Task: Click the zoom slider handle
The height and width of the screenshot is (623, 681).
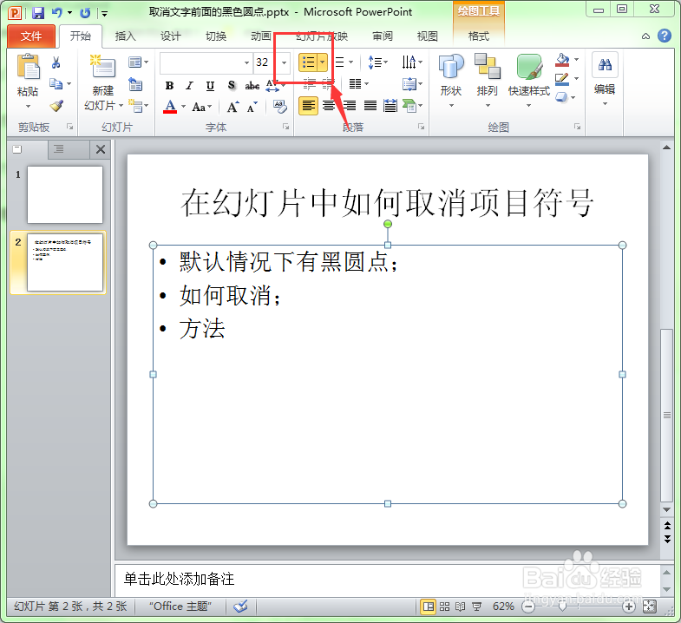Action: pyautogui.click(x=562, y=606)
